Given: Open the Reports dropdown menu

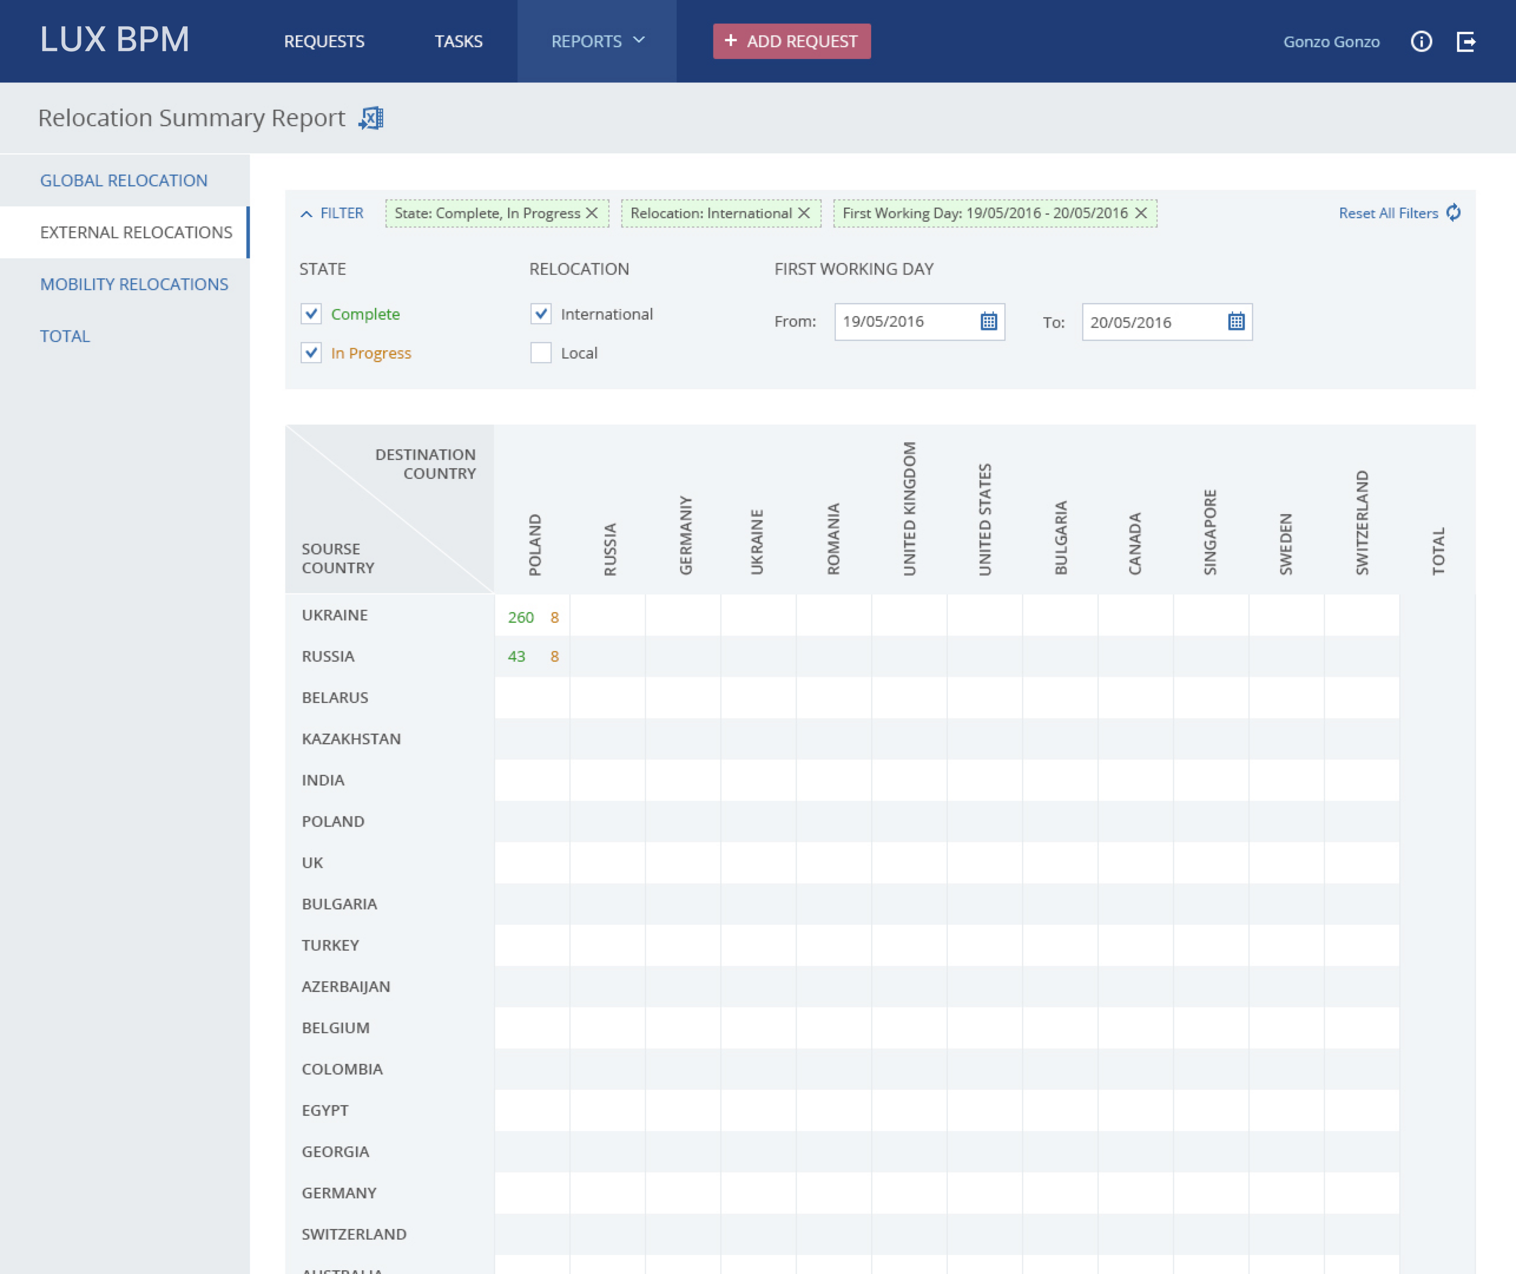Looking at the screenshot, I should (597, 41).
